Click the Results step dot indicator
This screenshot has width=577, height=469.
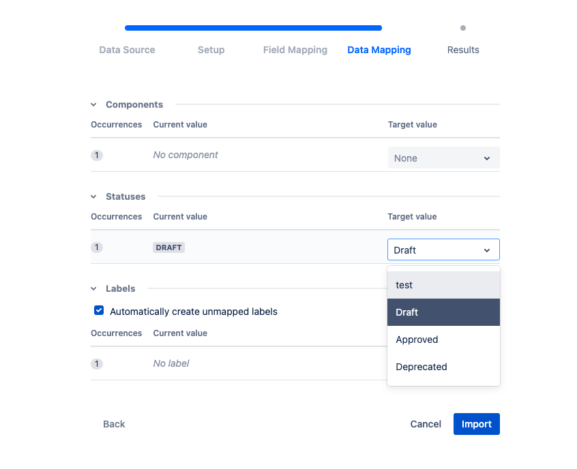coord(463,29)
